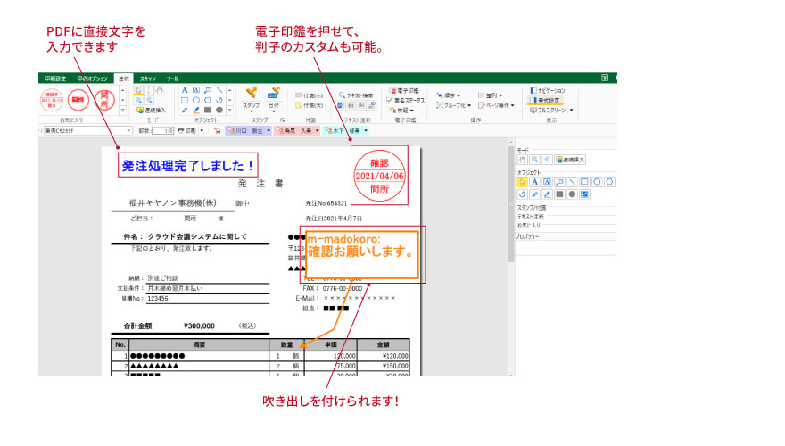This screenshot has width=785, height=446.
Task: Choose the line tool in side panel
Action: tap(572, 182)
